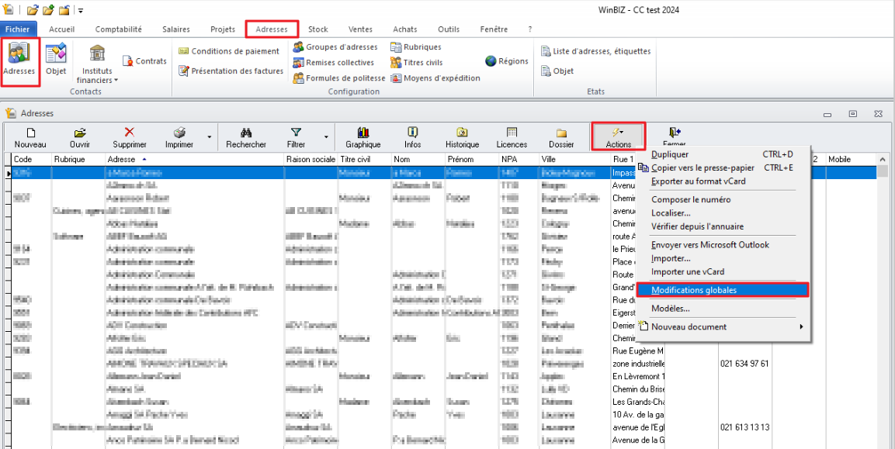The height and width of the screenshot is (449, 895).
Task: Open Conditions de paiement
Action: pyautogui.click(x=229, y=50)
